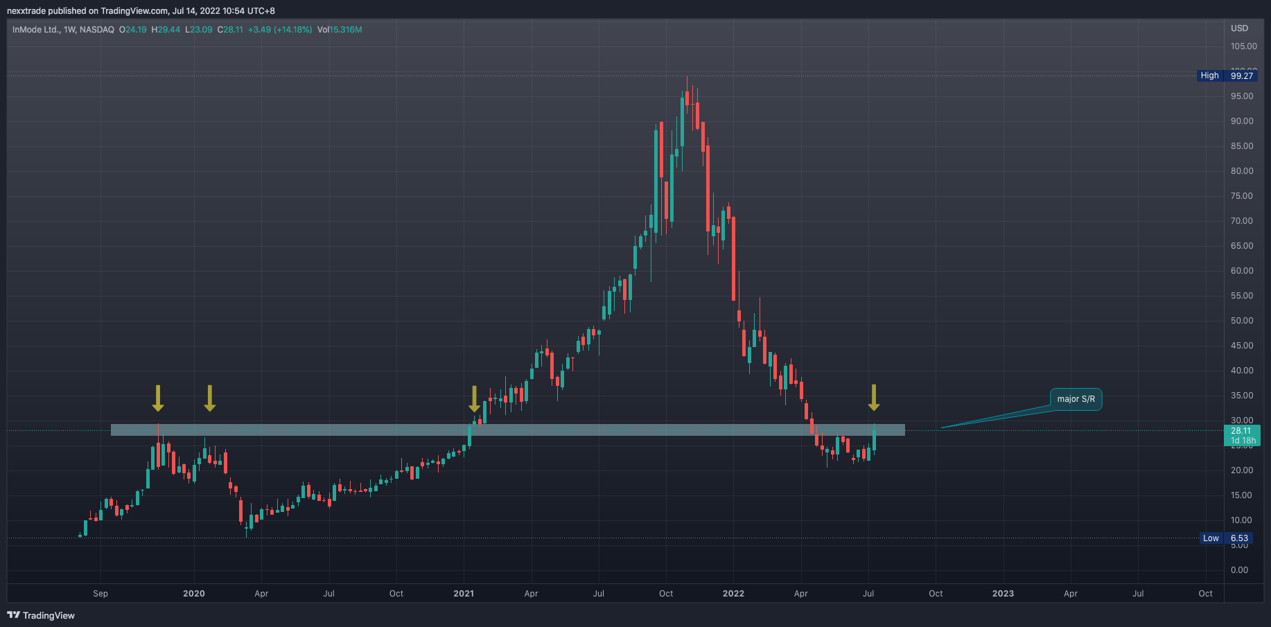
Task: Click the '95.00' price axis label
Action: tap(1242, 96)
